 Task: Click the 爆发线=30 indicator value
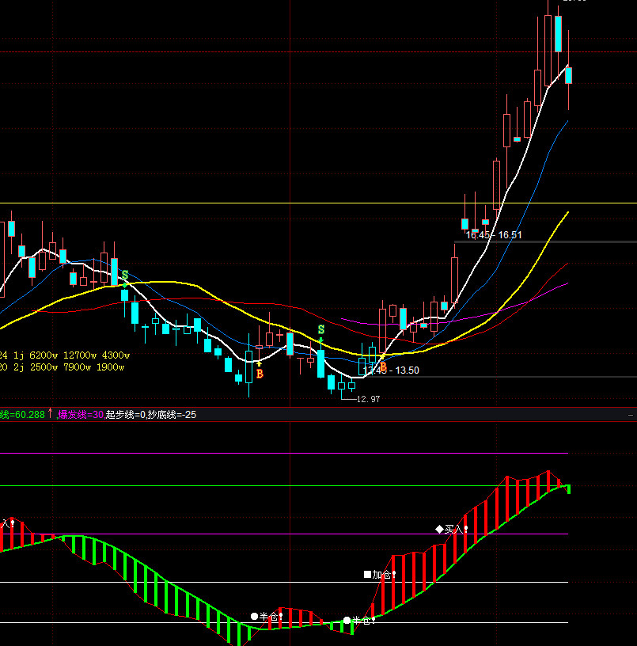point(81,415)
